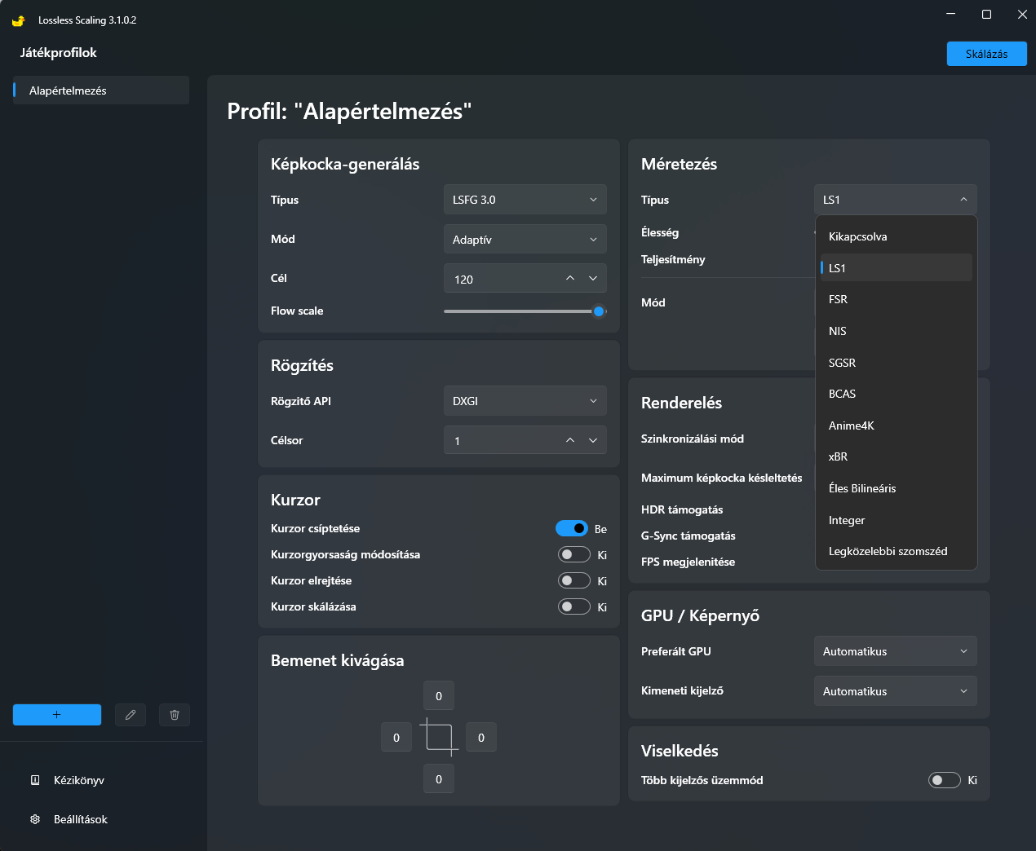Choose SGSR scaling type
The height and width of the screenshot is (851, 1036).
tap(897, 363)
